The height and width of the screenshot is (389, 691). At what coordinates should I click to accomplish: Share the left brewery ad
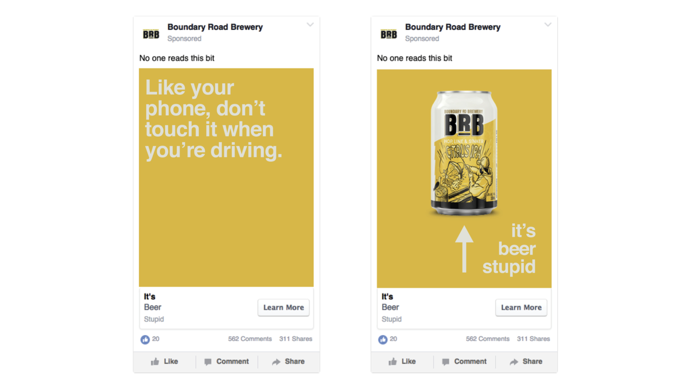(x=288, y=361)
